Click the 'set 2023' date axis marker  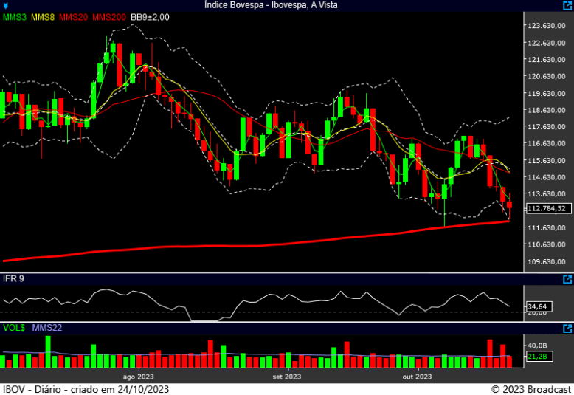[x=286, y=377]
